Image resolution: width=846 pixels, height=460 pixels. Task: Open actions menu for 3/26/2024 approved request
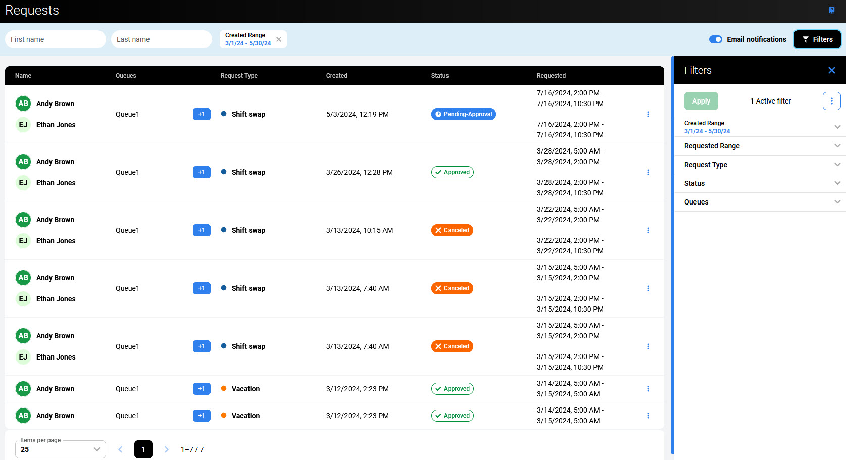click(x=648, y=172)
